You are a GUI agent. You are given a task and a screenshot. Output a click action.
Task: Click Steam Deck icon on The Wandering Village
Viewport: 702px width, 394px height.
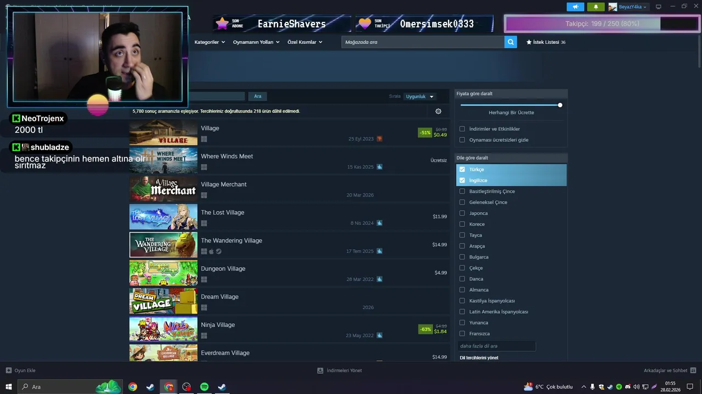point(219,252)
